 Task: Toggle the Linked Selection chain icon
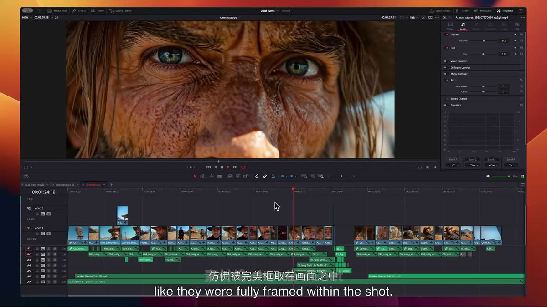[x=265, y=176]
